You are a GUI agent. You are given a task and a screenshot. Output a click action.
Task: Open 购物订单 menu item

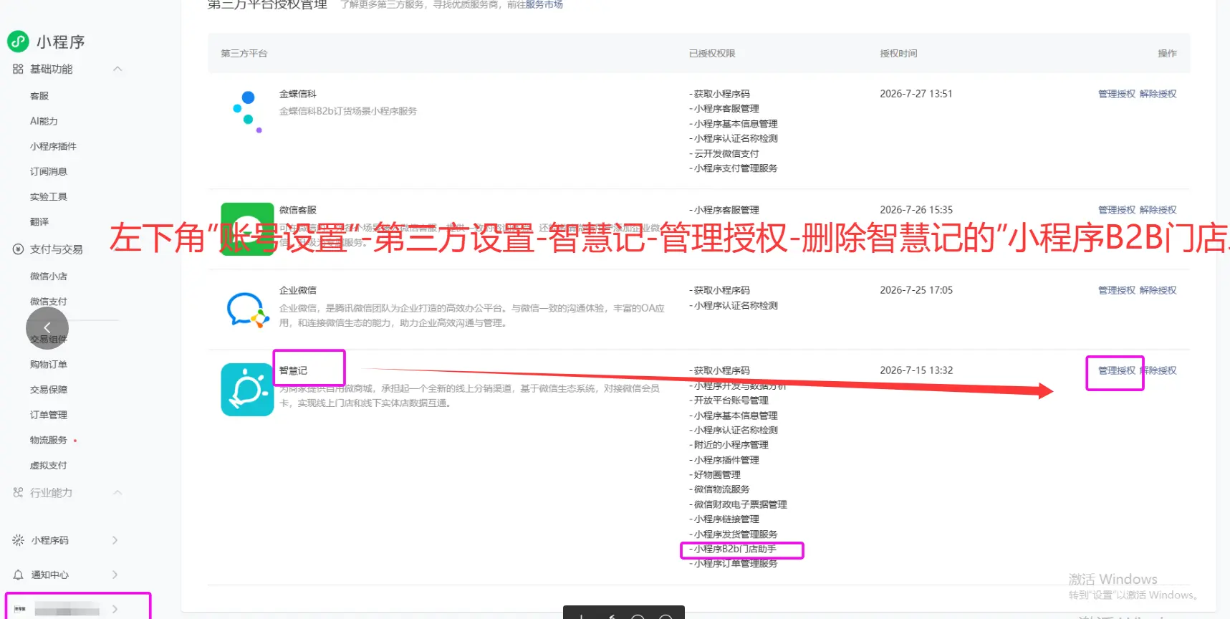point(49,365)
